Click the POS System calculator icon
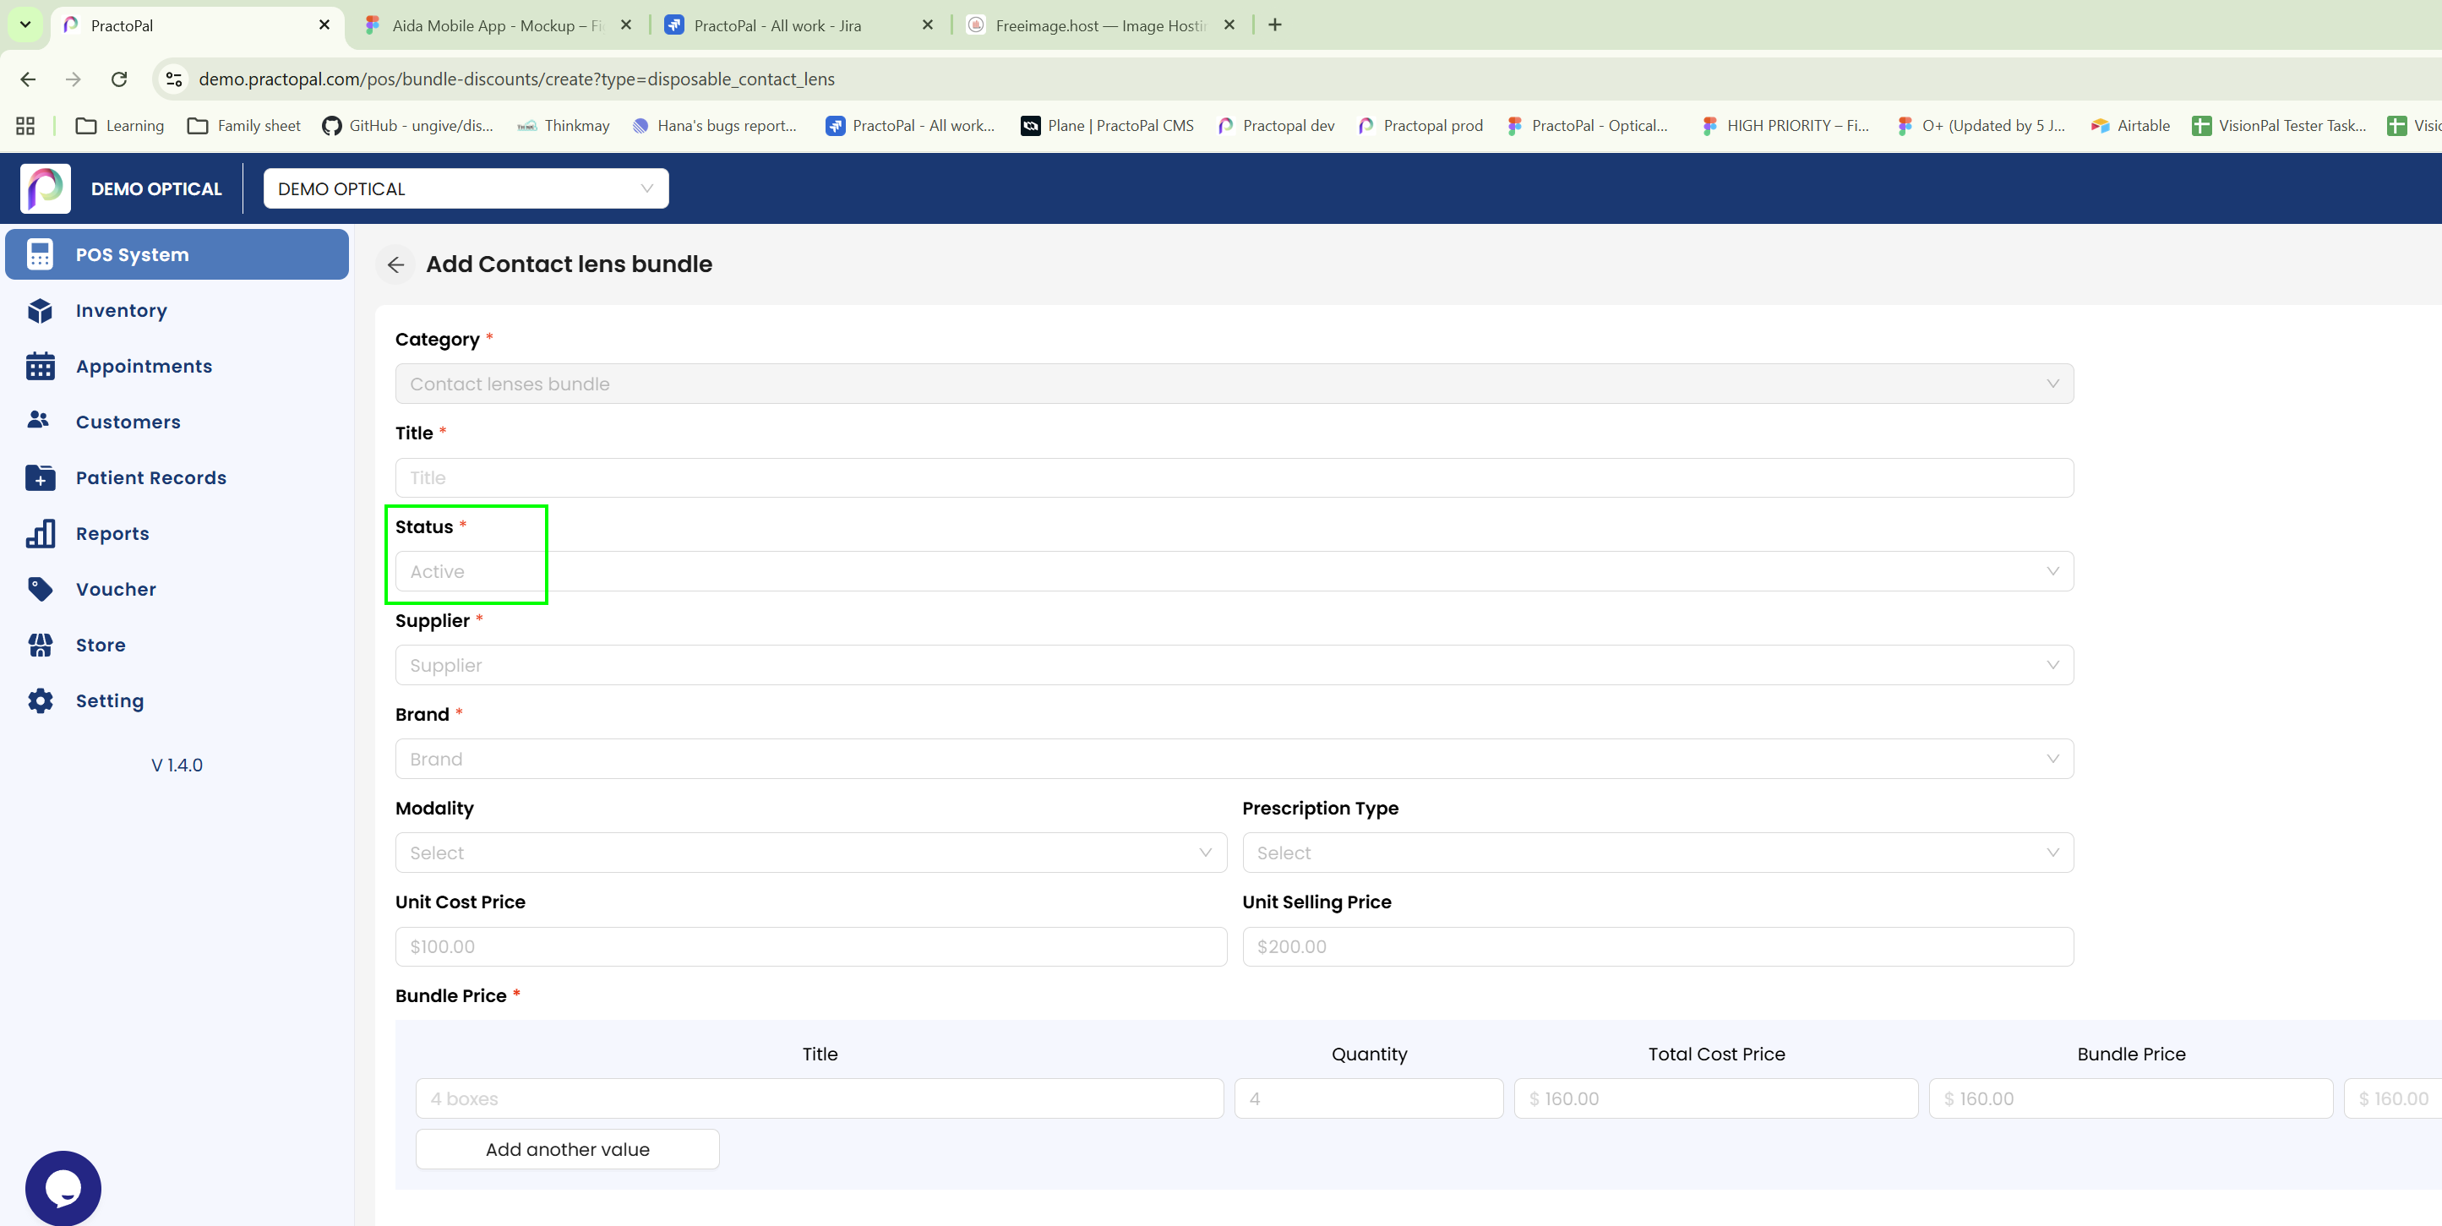Viewport: 2442px width, 1226px height. 40,254
